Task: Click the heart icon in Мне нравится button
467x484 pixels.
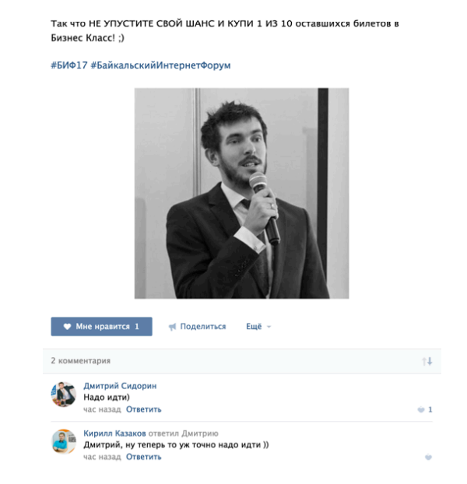Action: tap(67, 326)
